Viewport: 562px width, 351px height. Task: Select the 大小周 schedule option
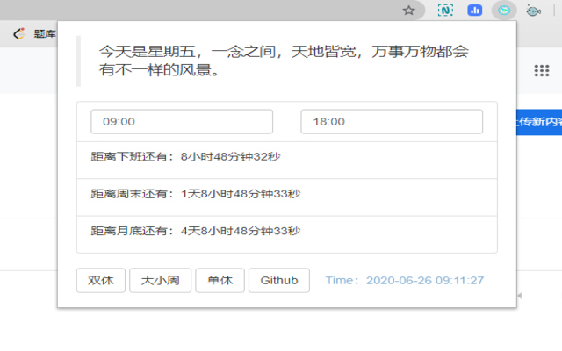pyautogui.click(x=161, y=281)
